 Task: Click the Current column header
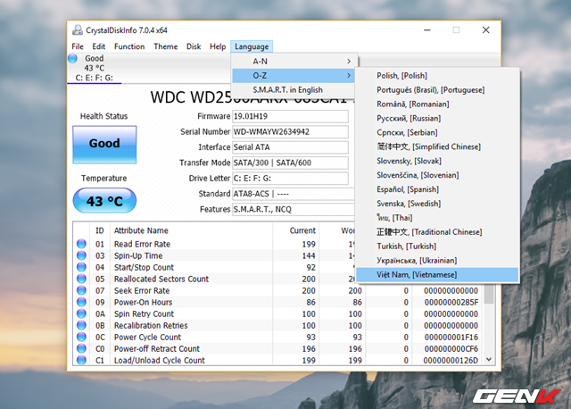[302, 230]
